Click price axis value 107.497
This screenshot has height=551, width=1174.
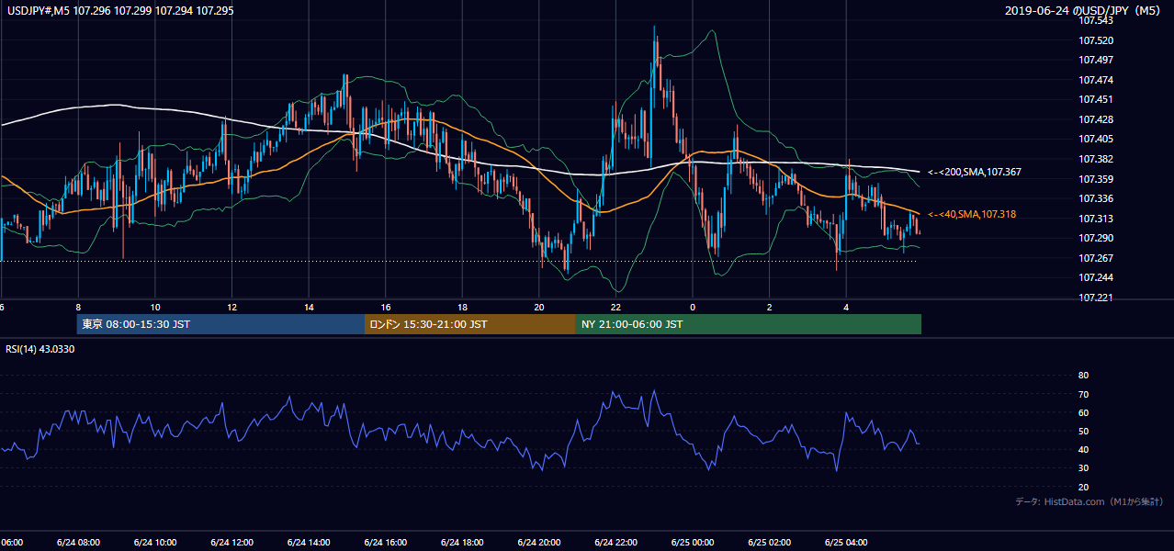[1095, 60]
